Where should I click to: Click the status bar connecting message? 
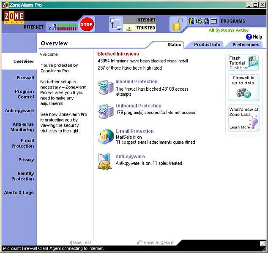53,248
